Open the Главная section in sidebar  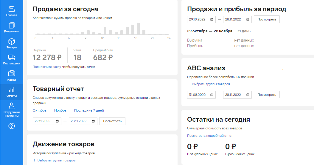[12, 11]
